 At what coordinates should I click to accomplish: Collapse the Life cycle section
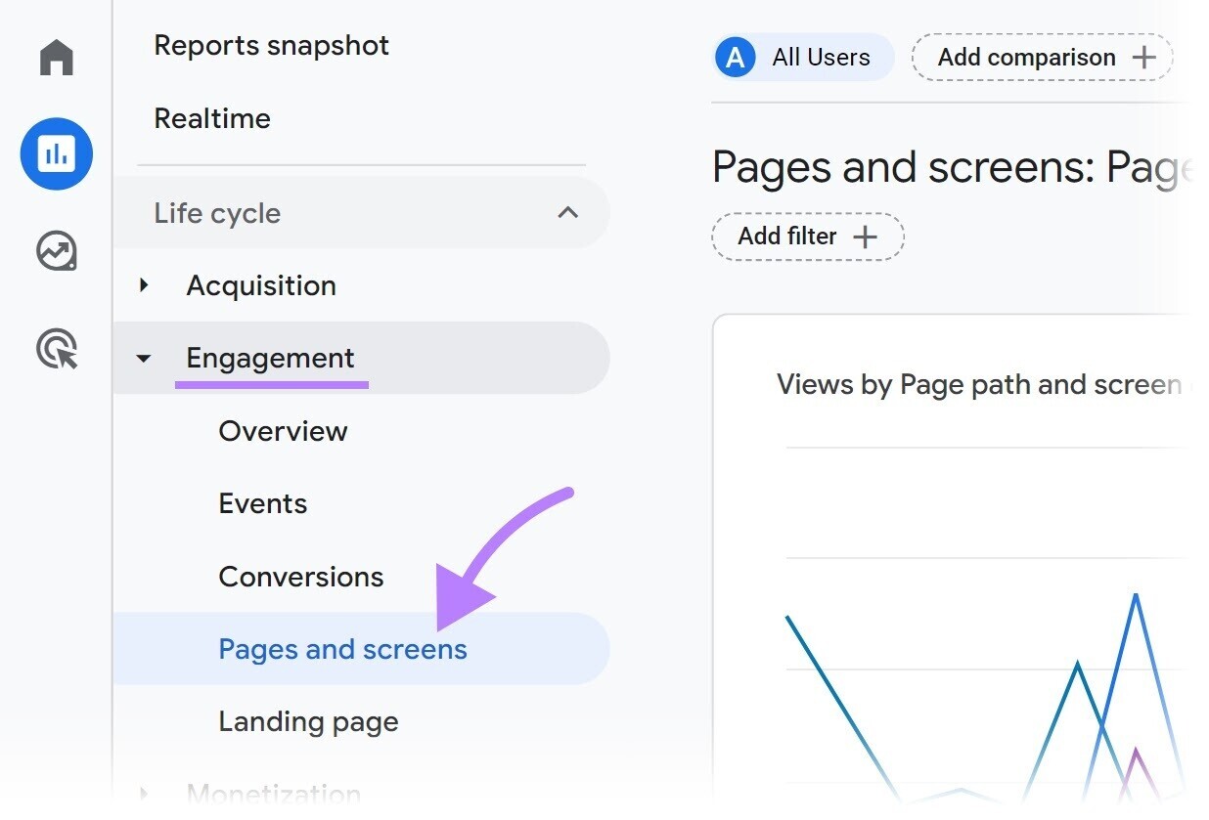pyautogui.click(x=568, y=212)
